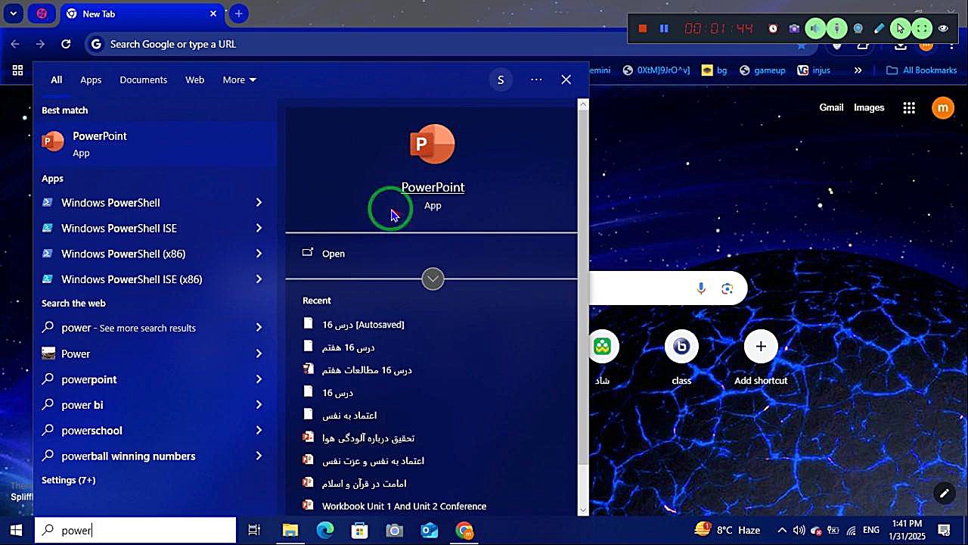Viewport: 968px width, 545px height.
Task: Toggle cursor highlight in recorder toolbar
Action: (900, 29)
